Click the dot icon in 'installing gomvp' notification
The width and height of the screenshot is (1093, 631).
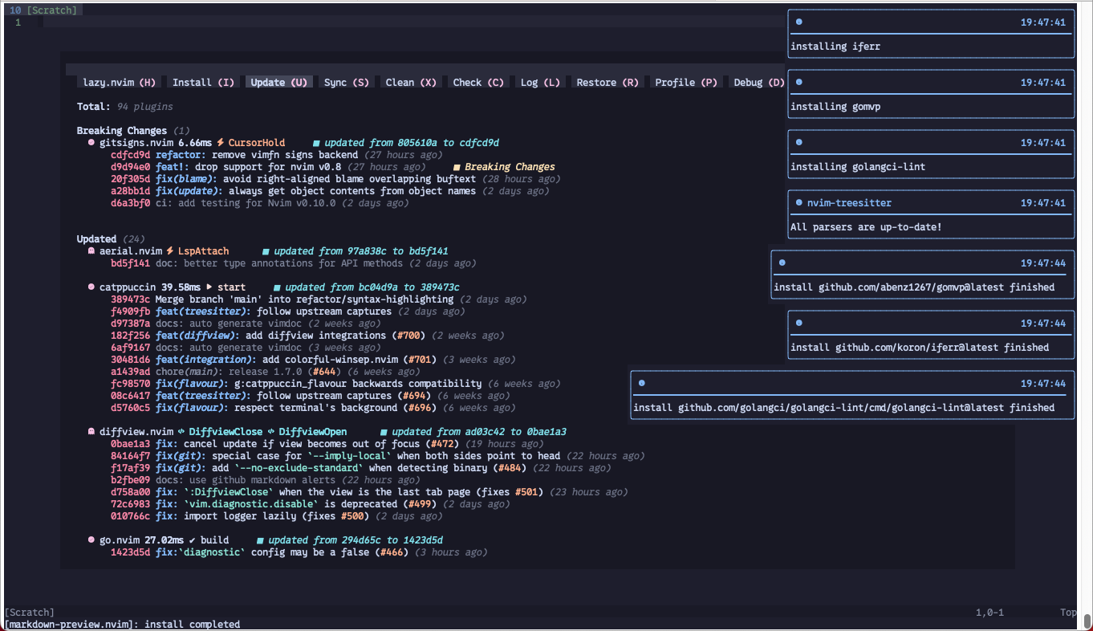click(x=798, y=82)
